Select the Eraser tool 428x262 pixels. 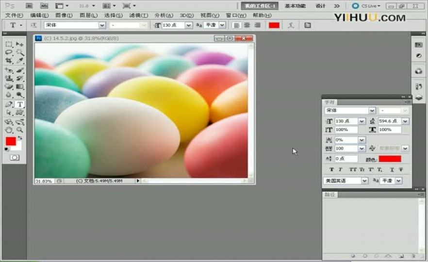click(9, 86)
